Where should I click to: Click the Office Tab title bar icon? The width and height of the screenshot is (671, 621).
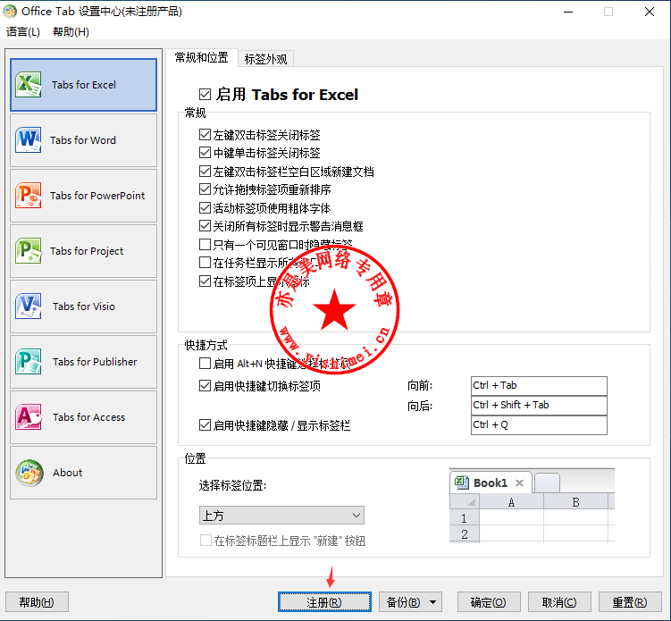(10, 12)
